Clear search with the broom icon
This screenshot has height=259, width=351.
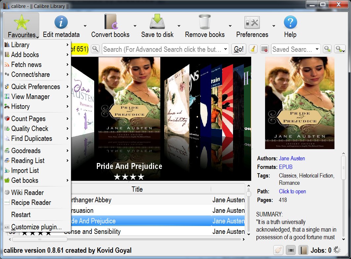[x=253, y=49]
